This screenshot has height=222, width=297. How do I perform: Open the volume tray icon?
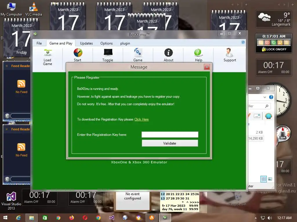click(x=270, y=218)
